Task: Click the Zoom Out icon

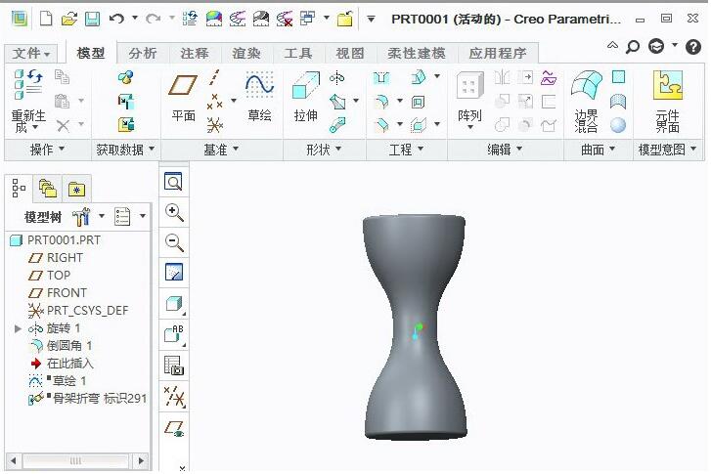Action: [x=174, y=242]
